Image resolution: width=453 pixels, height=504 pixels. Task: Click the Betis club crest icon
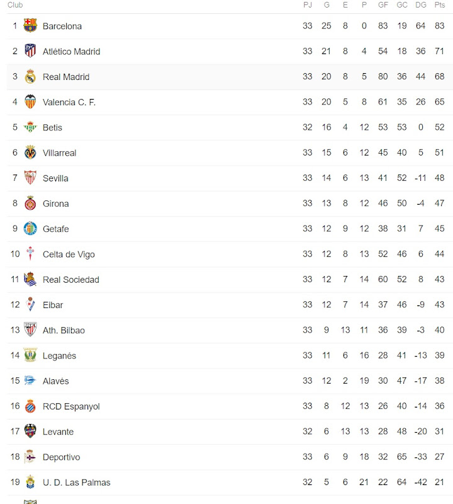(x=30, y=127)
